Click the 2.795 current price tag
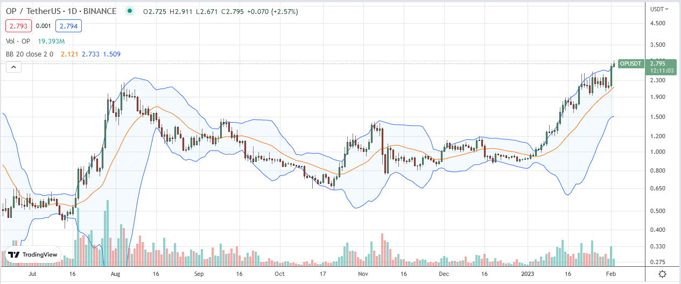The image size is (681, 284). coord(657,63)
